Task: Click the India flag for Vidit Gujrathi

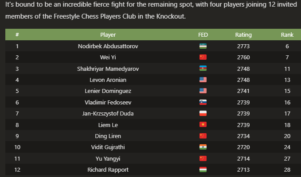Action: (x=203, y=147)
